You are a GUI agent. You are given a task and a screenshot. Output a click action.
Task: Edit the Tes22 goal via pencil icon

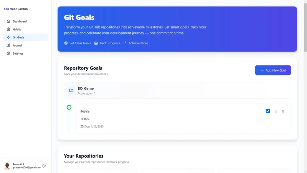click(276, 111)
